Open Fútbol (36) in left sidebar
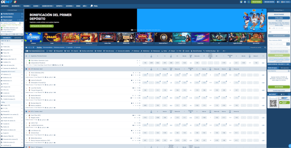291x148 pixels. pos(12,47)
